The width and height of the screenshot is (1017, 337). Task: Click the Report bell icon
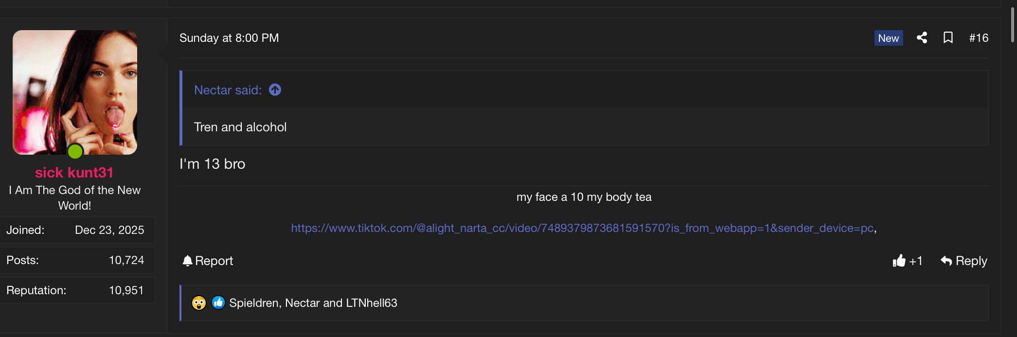pyautogui.click(x=187, y=261)
